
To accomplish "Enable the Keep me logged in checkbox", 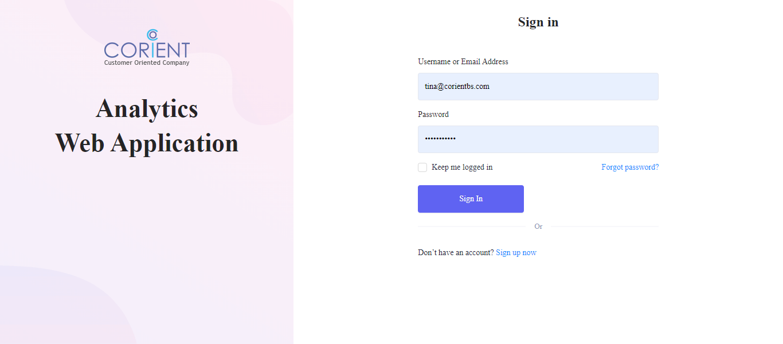I will point(422,167).
